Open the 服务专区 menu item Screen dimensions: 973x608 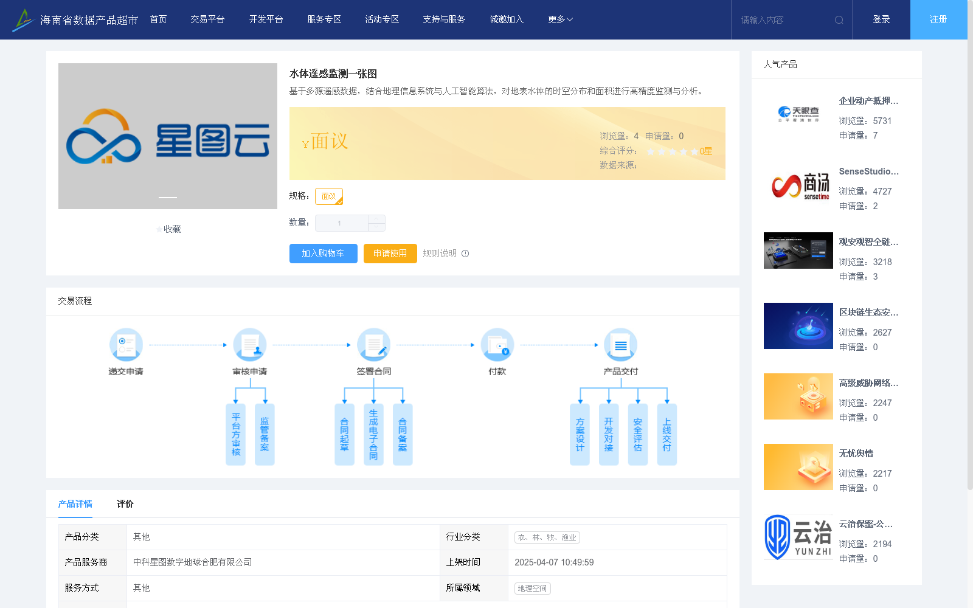coord(324,19)
